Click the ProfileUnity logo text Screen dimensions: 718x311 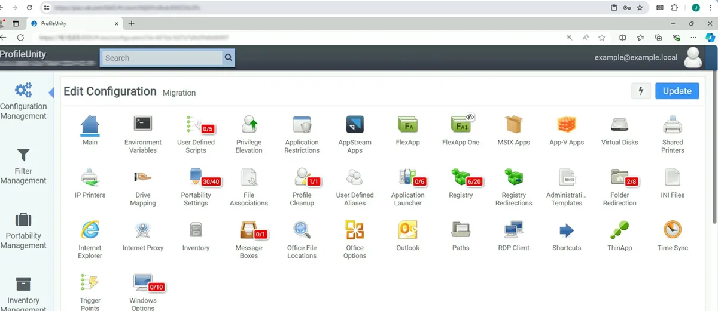pos(23,54)
